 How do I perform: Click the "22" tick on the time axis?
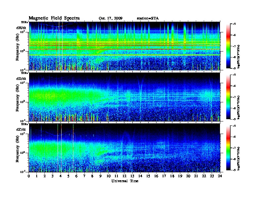(204, 176)
